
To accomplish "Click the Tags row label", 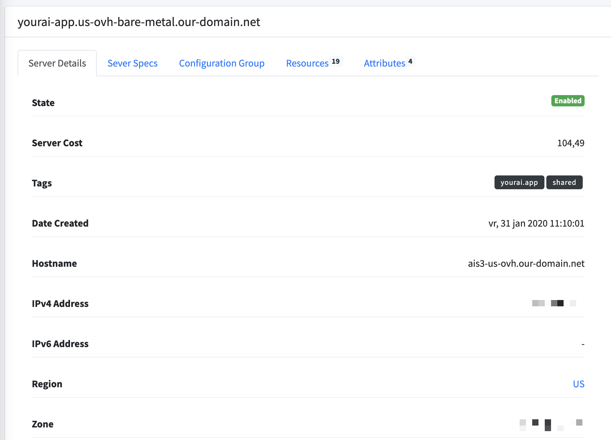I will tap(42, 183).
